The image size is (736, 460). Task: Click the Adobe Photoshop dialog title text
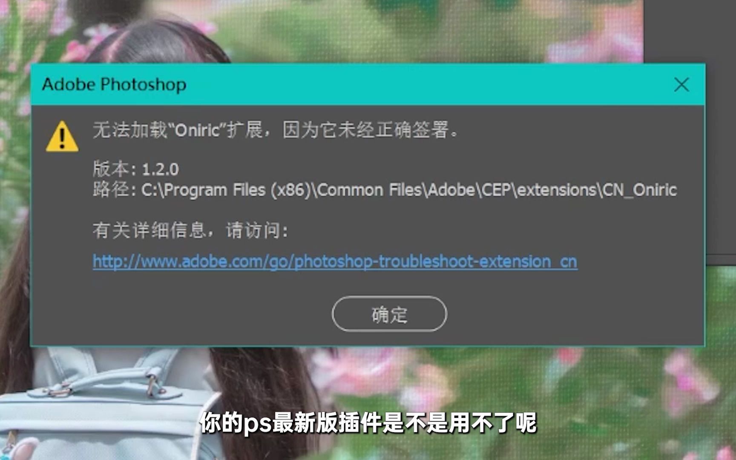(x=114, y=84)
